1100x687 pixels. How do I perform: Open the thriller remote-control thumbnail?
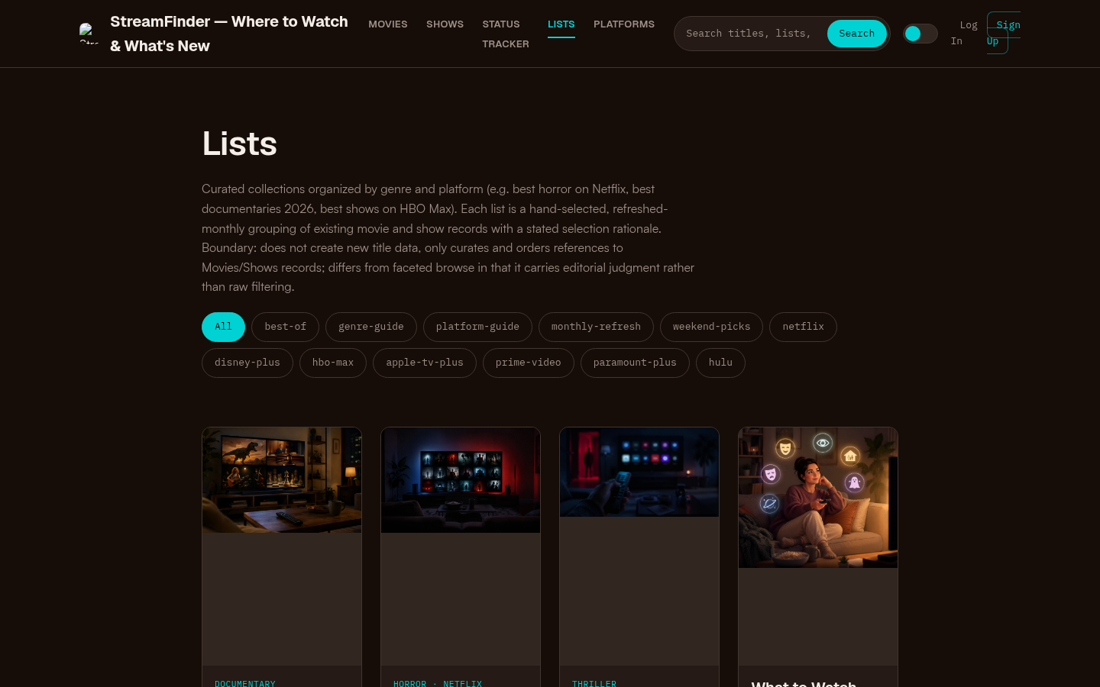639,473
